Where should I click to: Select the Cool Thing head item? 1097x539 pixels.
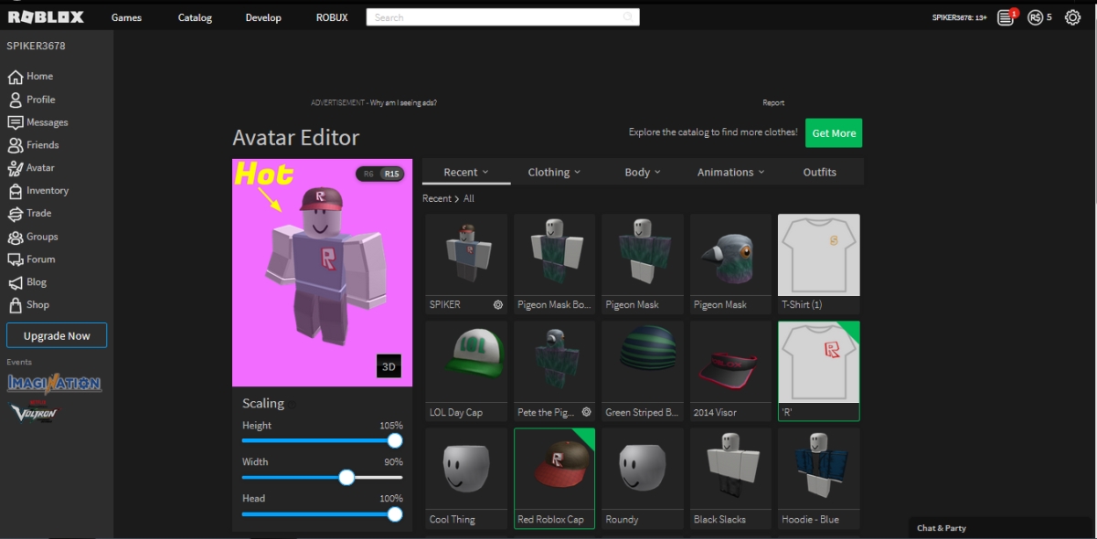point(466,478)
